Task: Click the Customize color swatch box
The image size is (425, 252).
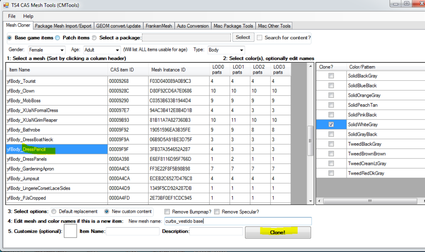Action: click(x=71, y=231)
